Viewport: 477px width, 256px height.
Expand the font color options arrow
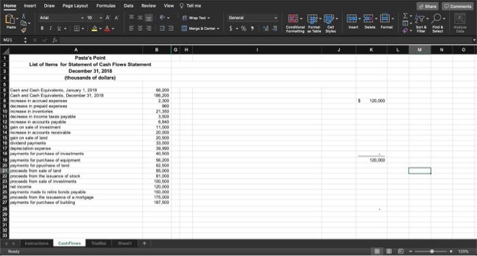(113, 29)
